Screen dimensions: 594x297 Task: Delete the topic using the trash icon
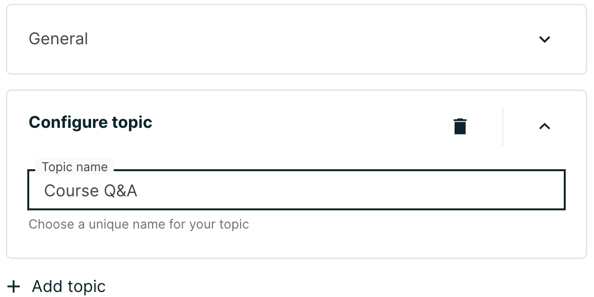460,126
